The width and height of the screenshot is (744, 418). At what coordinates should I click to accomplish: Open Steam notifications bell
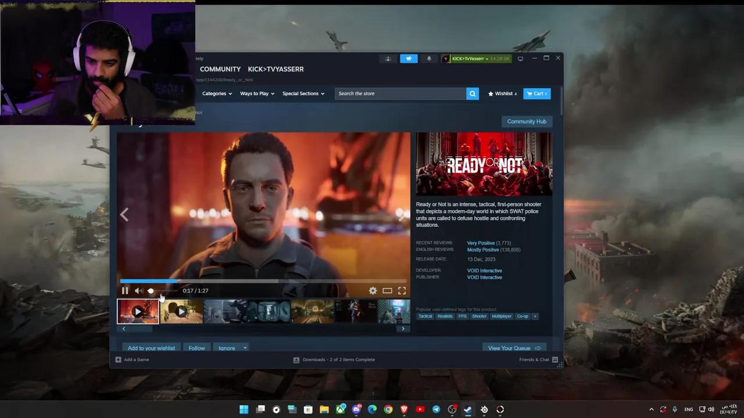click(429, 59)
